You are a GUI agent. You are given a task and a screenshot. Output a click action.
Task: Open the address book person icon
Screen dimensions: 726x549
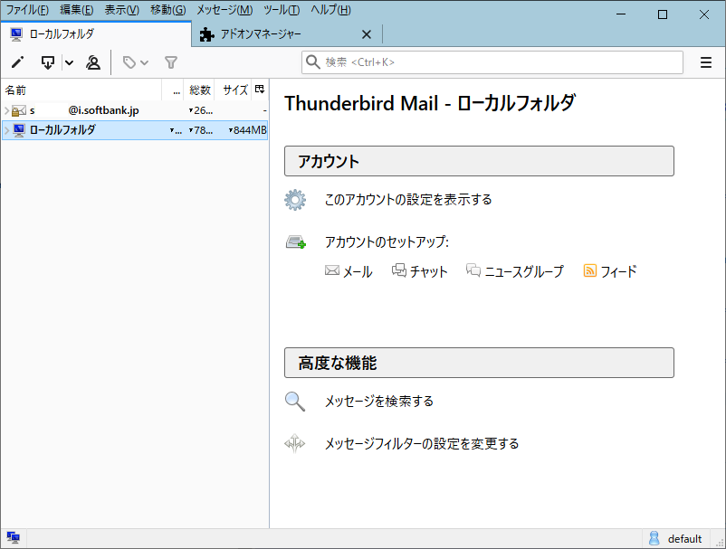(x=93, y=62)
